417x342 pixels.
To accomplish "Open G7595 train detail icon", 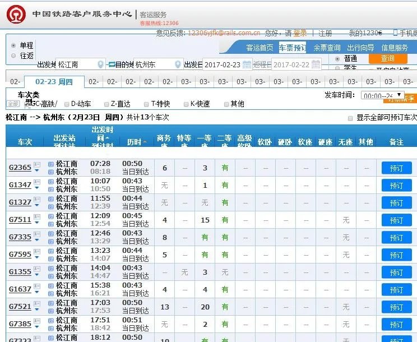I will click(37, 252).
